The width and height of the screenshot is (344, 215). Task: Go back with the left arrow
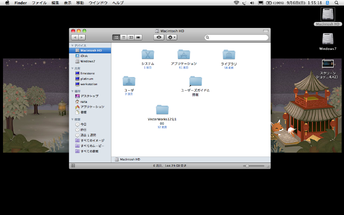[75, 37]
